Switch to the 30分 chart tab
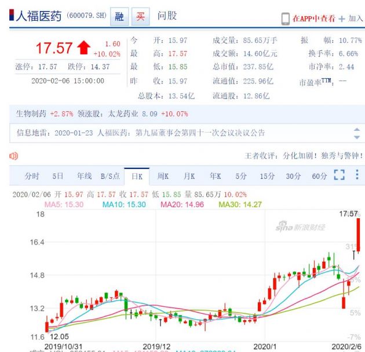The image size is (365, 352). click(x=293, y=176)
